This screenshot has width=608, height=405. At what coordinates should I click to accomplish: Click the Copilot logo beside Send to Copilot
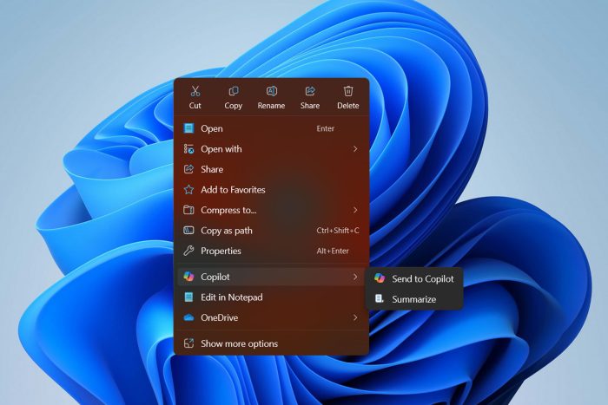[x=380, y=278]
